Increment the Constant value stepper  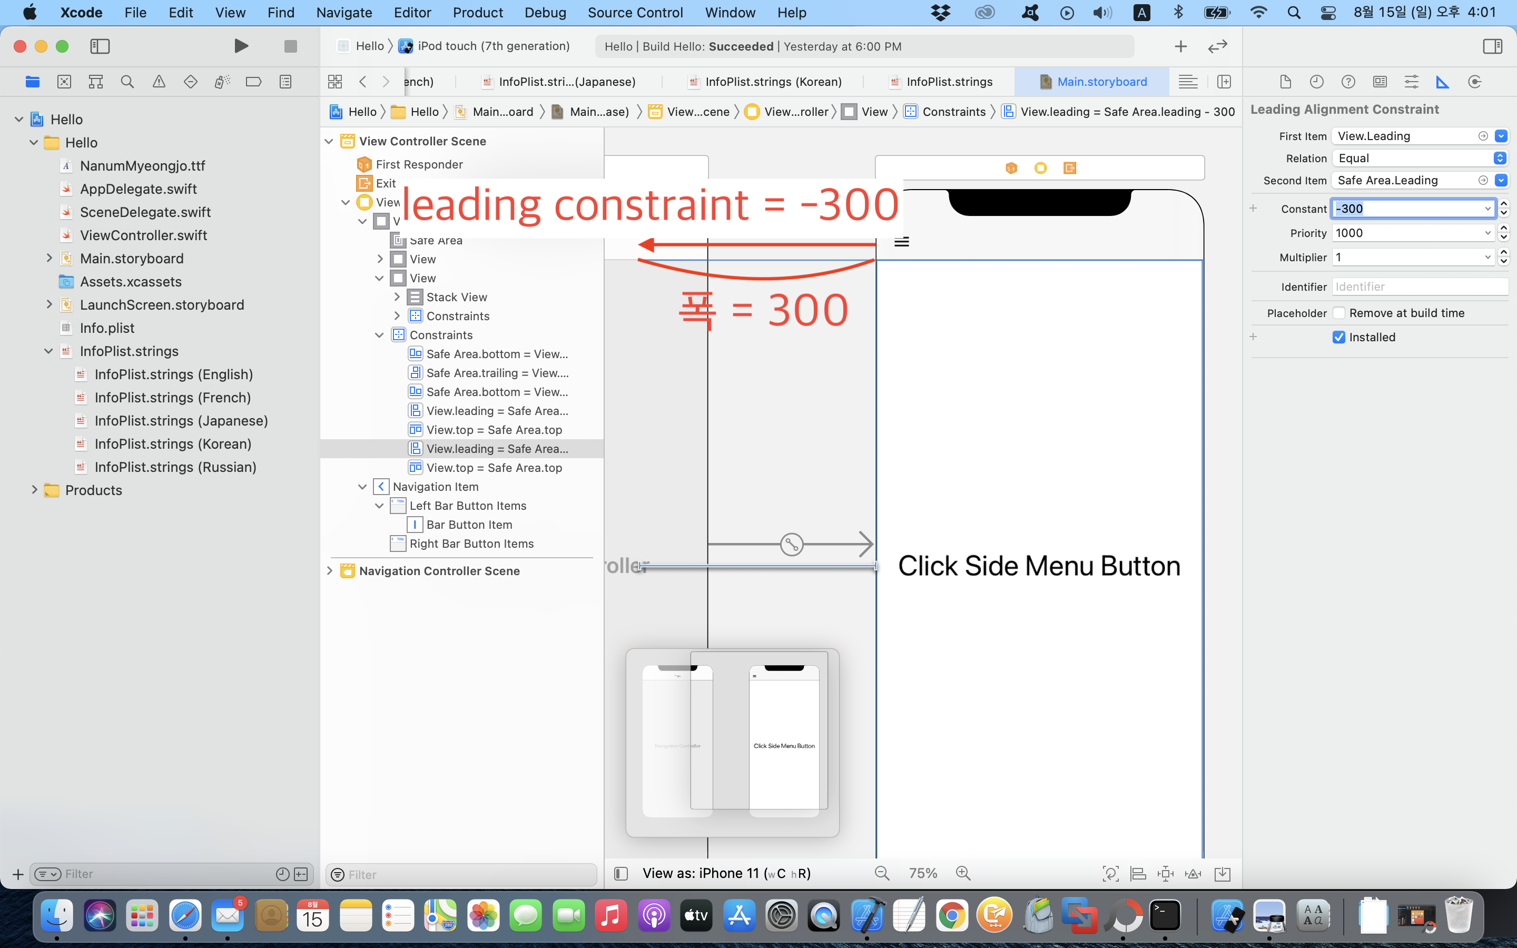tap(1503, 204)
